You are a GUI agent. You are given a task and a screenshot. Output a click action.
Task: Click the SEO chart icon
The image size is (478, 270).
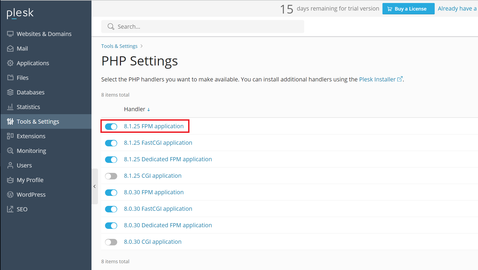pos(10,209)
